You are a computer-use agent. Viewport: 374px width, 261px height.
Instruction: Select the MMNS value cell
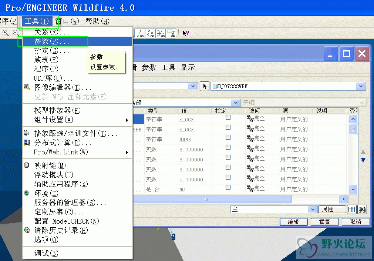(x=195, y=139)
